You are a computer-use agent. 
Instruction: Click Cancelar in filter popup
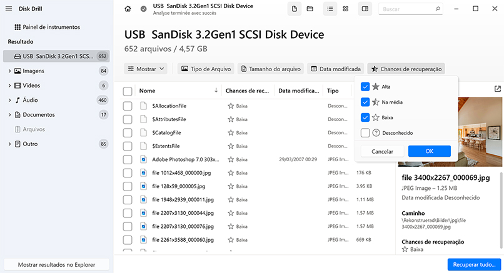[x=382, y=151]
